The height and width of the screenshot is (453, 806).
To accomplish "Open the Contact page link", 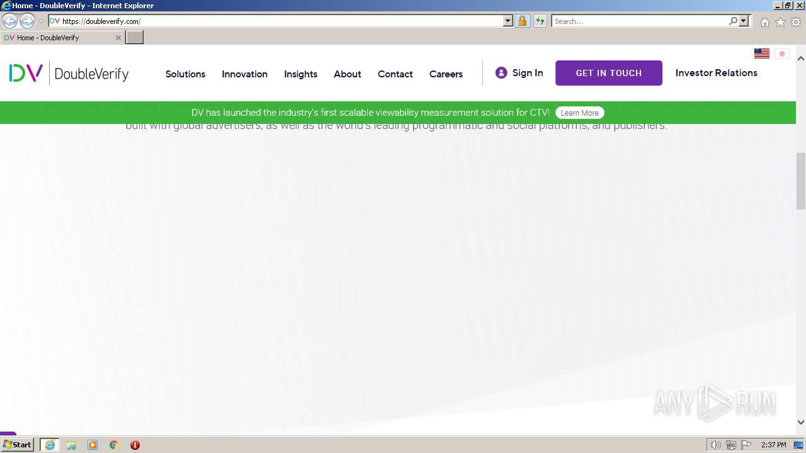I will coord(395,74).
